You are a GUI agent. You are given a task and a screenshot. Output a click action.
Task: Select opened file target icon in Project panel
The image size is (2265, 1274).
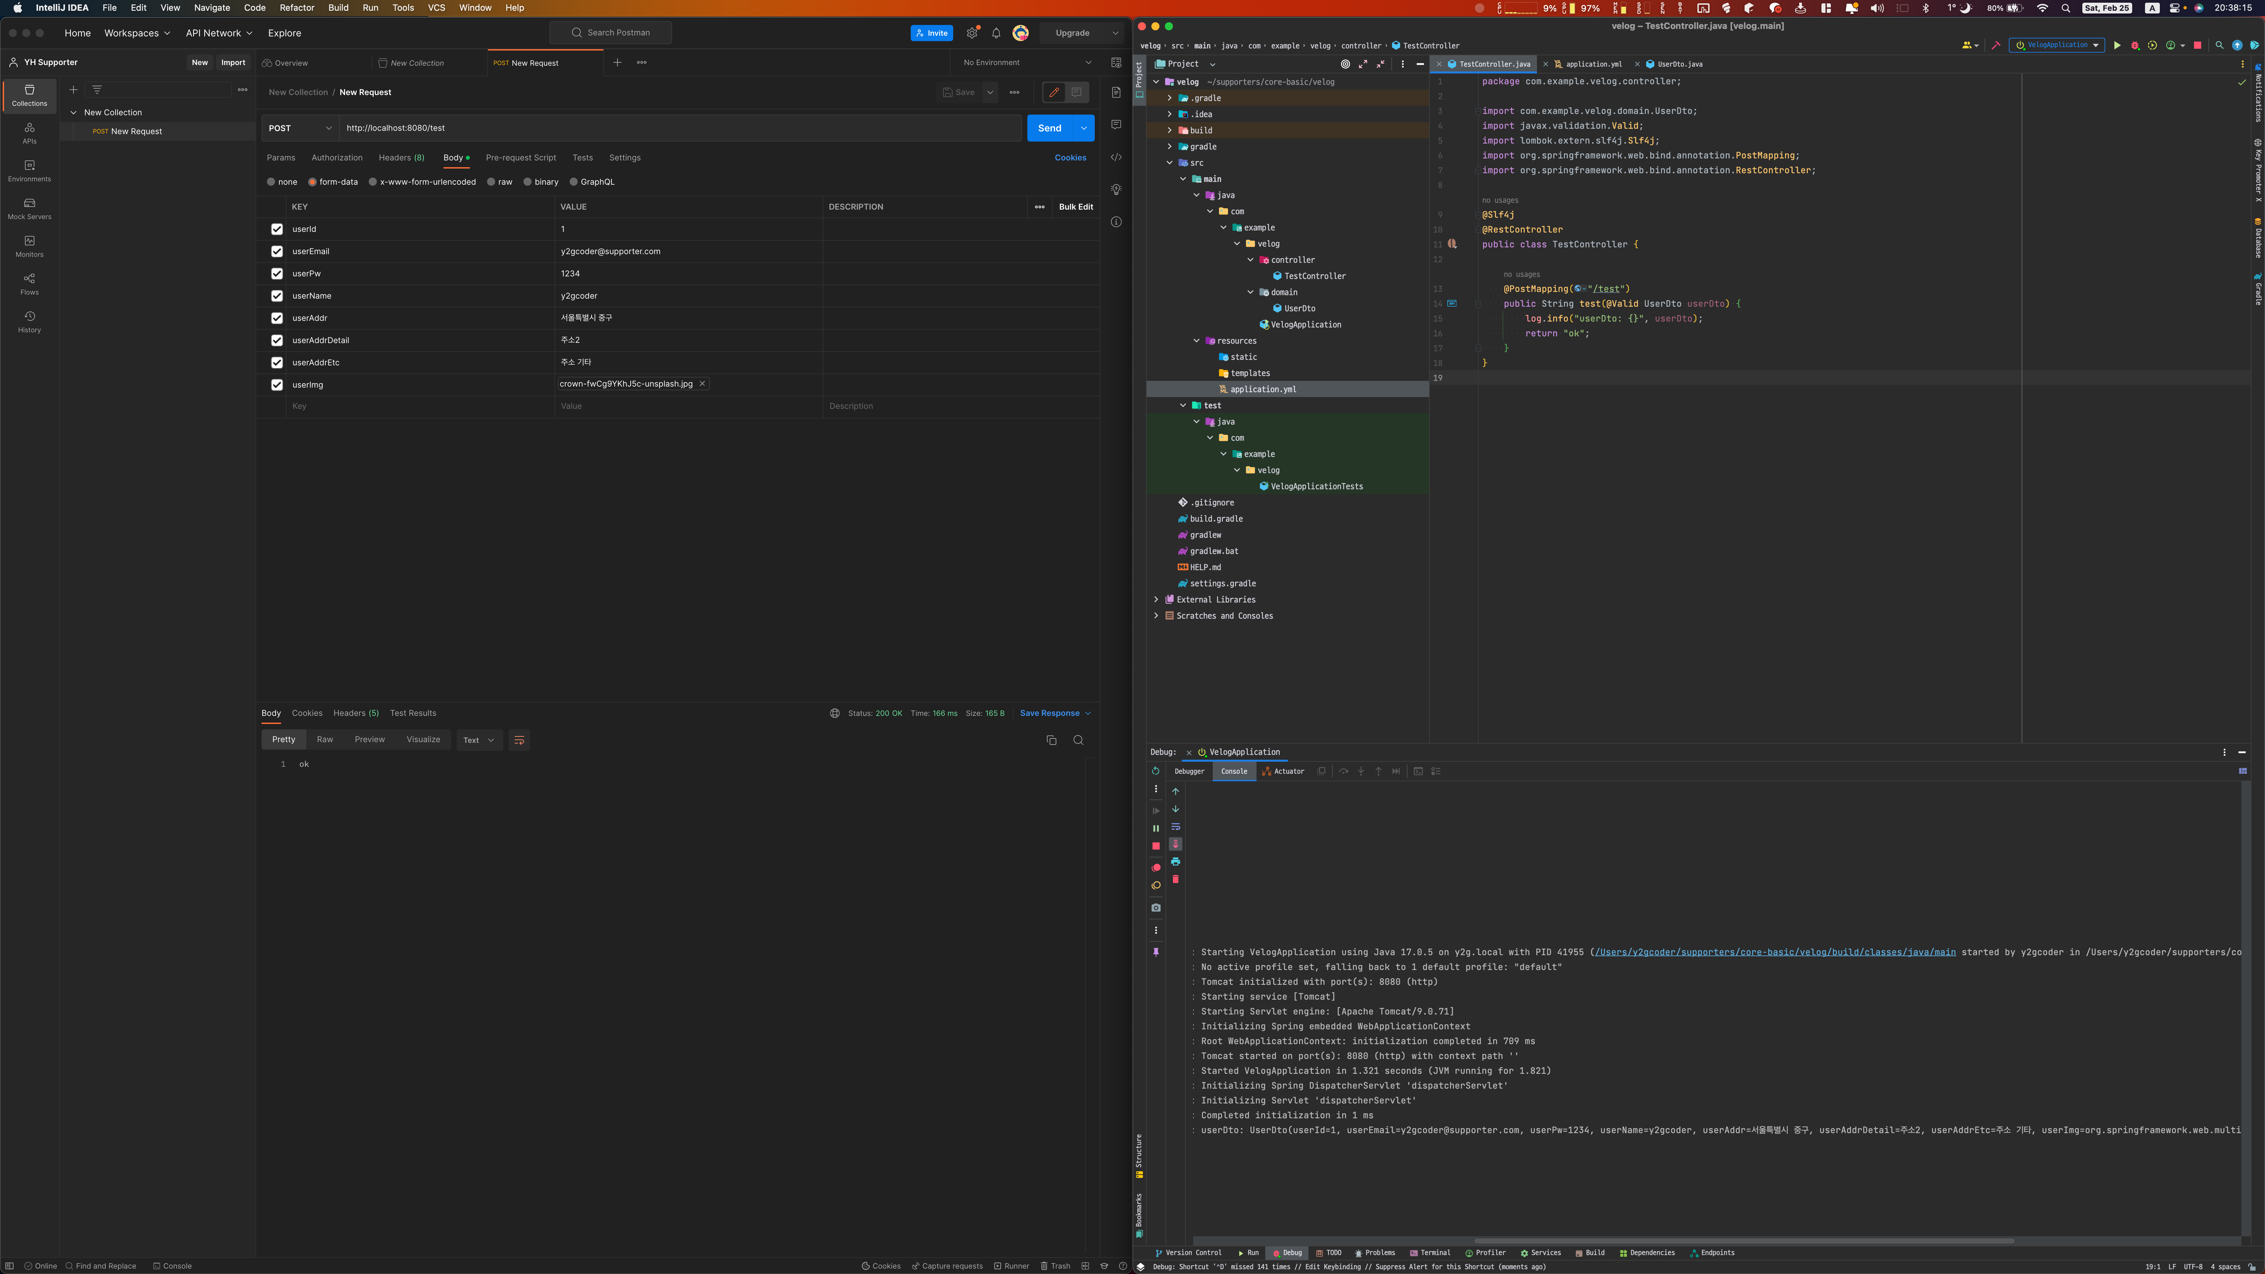coord(1345,64)
